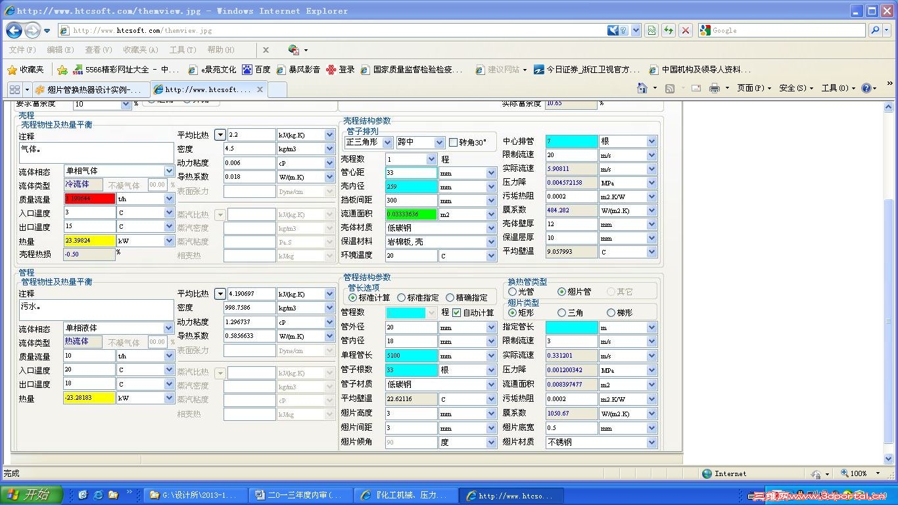
Task: Click the search magnifier button beside Google box
Action: (x=875, y=30)
